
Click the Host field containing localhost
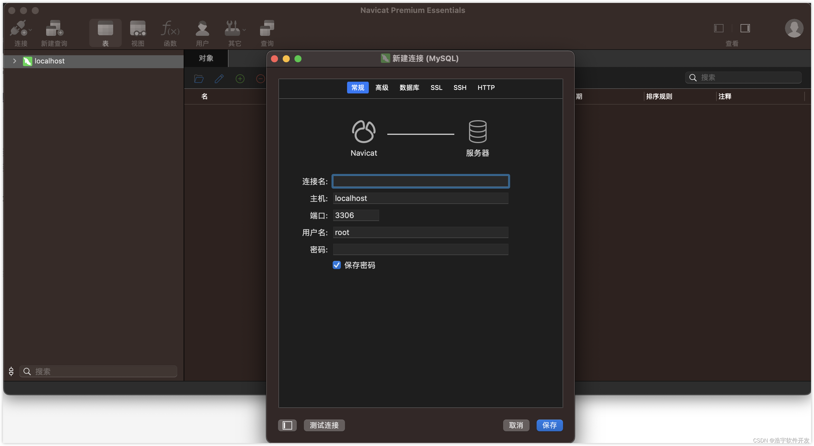coord(421,198)
